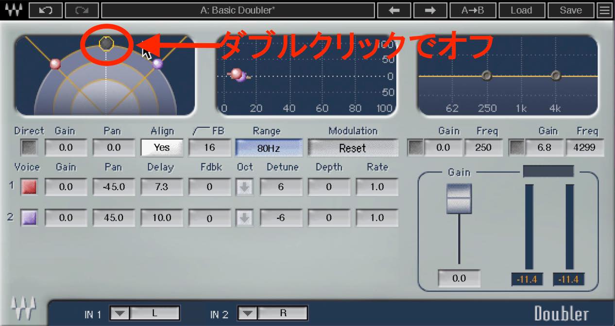This screenshot has width=615, height=326.
Task: Click the FB value field showing 16
Action: [x=210, y=147]
